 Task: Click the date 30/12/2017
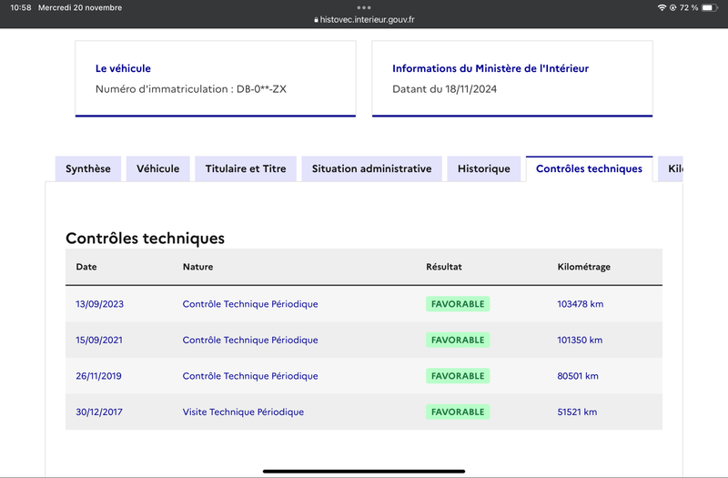pyautogui.click(x=99, y=412)
